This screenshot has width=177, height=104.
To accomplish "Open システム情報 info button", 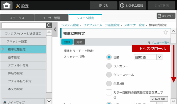I will point(132,6).
